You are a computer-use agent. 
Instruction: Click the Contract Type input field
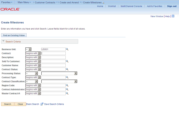[x=53, y=77]
